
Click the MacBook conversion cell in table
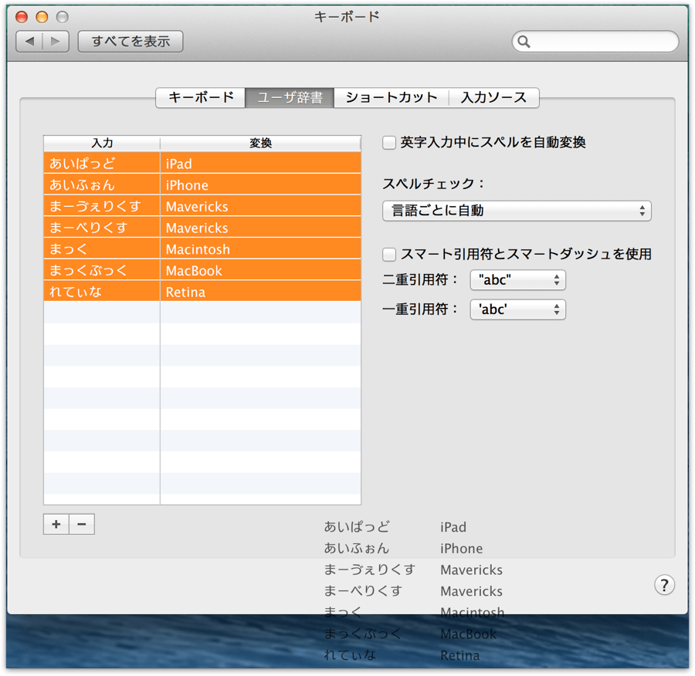coord(261,270)
